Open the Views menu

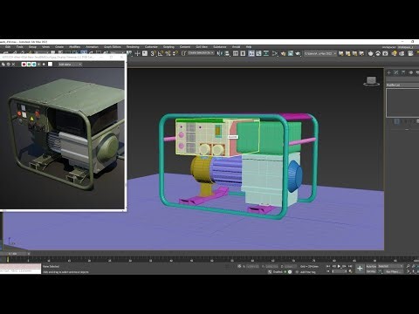pos(45,47)
